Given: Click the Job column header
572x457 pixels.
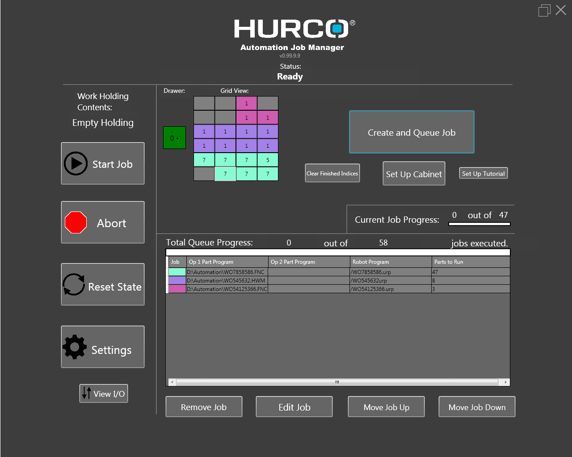Looking at the screenshot, I should 177,262.
